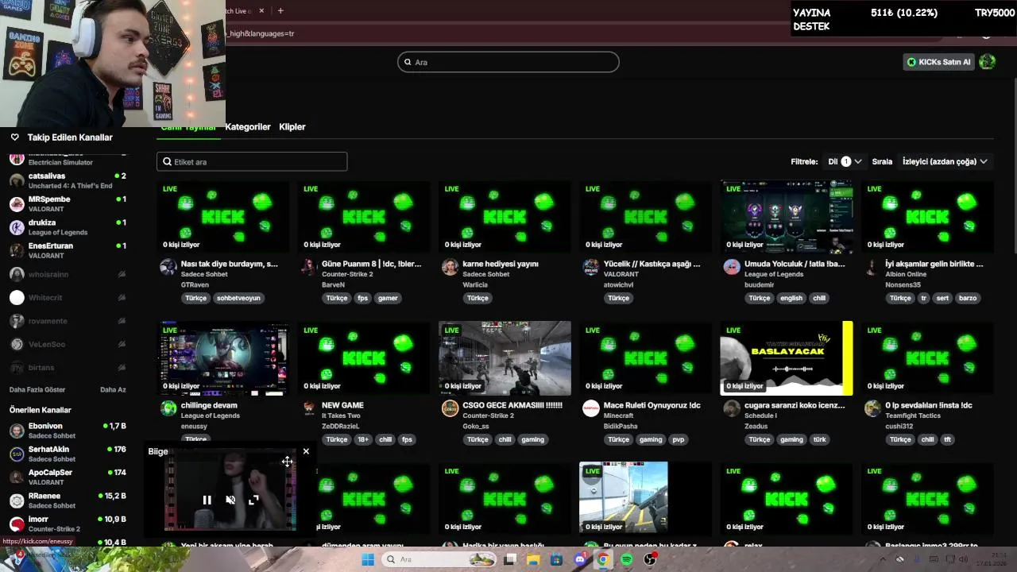Viewport: 1017px width, 572px height.
Task: Click the Windows taskbar Ara search box
Action: point(439,559)
